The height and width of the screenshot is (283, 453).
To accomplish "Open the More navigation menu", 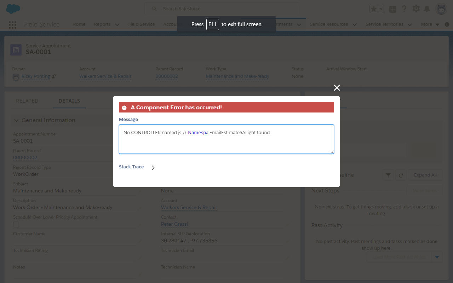I will tap(430, 24).
